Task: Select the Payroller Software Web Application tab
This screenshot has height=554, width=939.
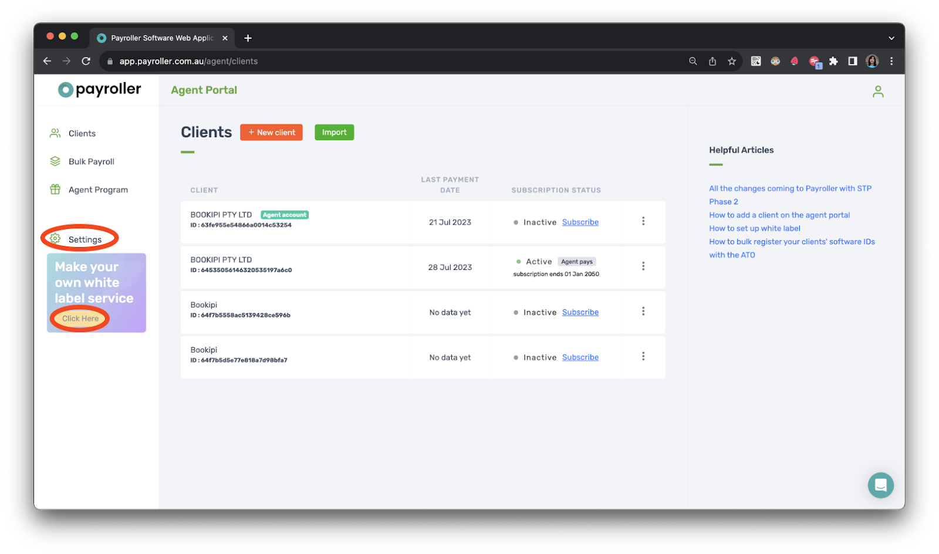Action: pyautogui.click(x=162, y=38)
